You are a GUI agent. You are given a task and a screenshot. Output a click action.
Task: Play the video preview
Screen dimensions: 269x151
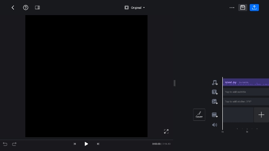coord(86,144)
